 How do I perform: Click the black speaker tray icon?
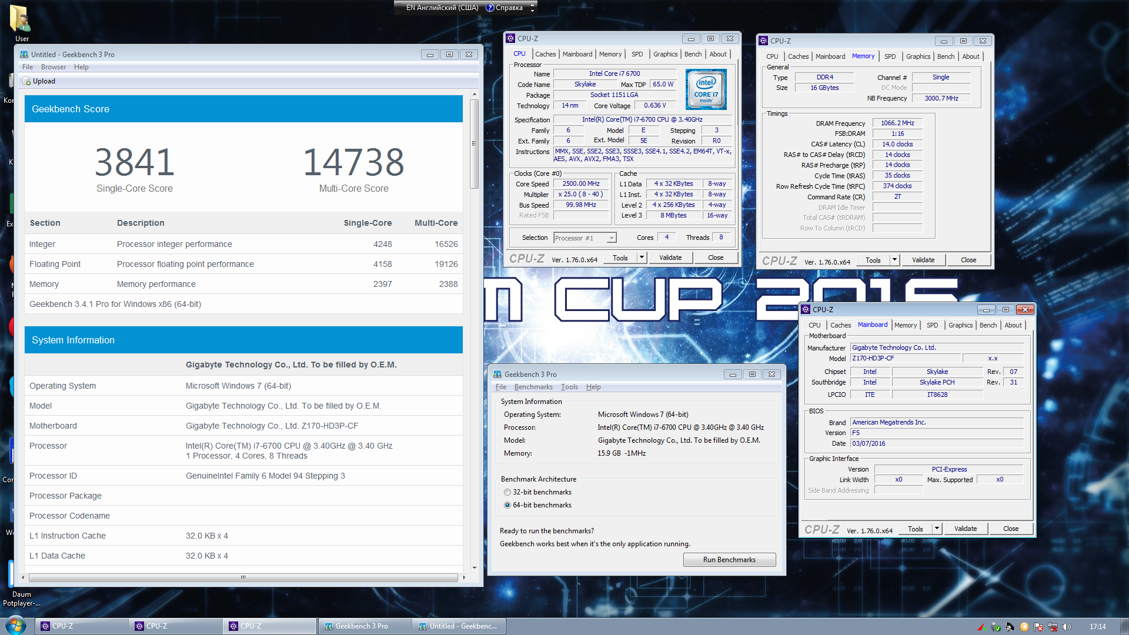(1010, 627)
